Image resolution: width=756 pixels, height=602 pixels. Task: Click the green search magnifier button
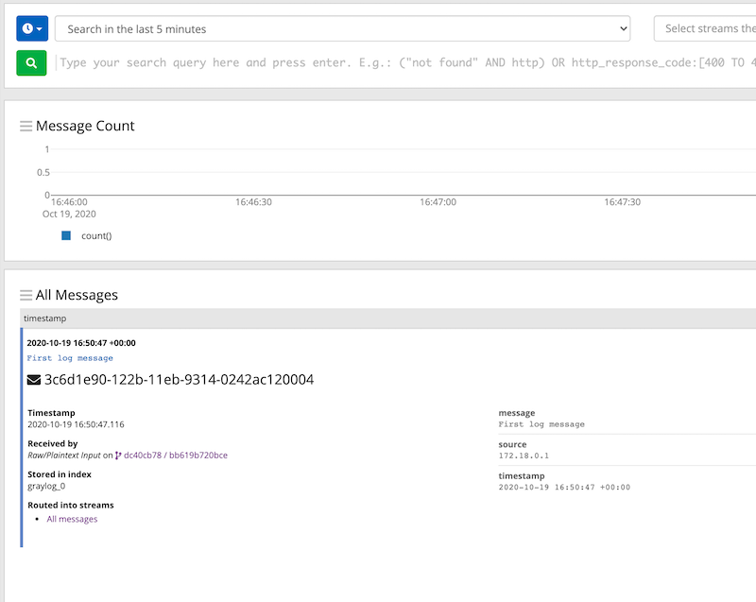[31, 63]
